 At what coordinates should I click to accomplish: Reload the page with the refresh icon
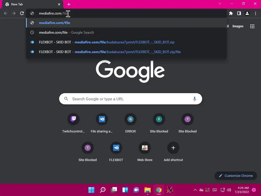(22, 13)
